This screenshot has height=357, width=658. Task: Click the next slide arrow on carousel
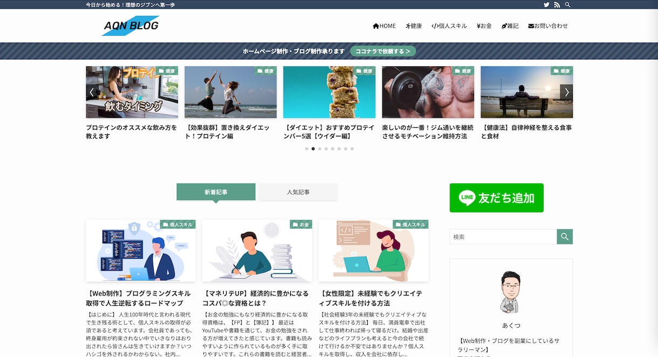566,92
